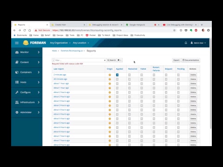
Task: Open the Pocket bookmark
Action: tap(91, 35)
